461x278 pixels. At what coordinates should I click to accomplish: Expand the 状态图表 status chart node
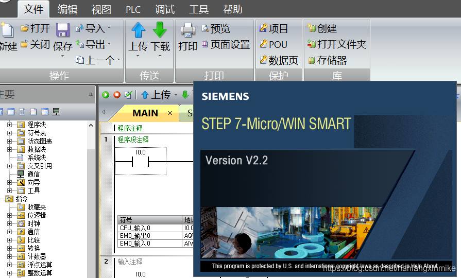10,141
